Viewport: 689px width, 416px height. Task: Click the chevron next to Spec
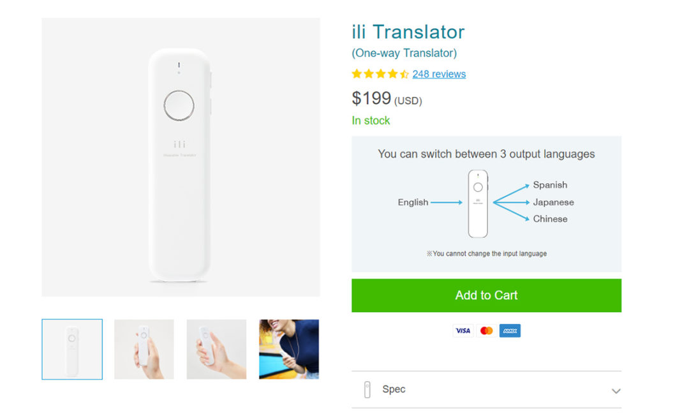[616, 390]
